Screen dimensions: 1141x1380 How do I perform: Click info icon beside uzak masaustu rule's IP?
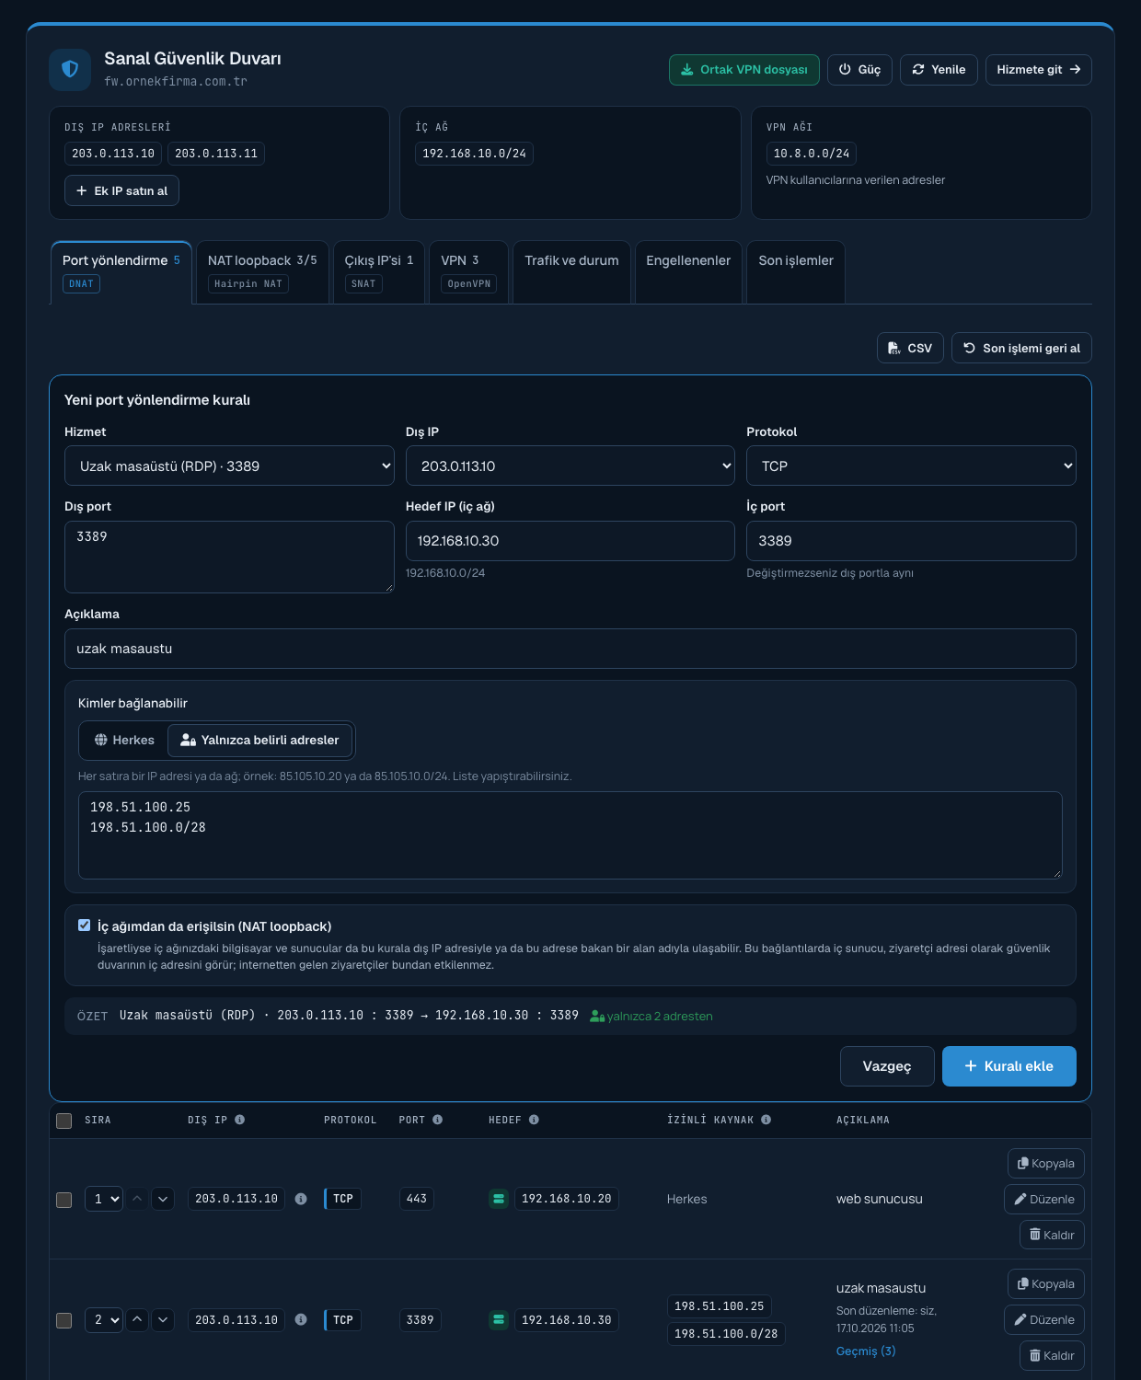(x=301, y=1319)
